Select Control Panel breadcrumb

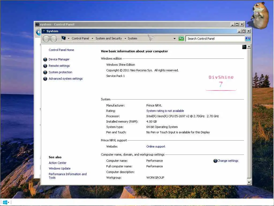tap(80, 38)
